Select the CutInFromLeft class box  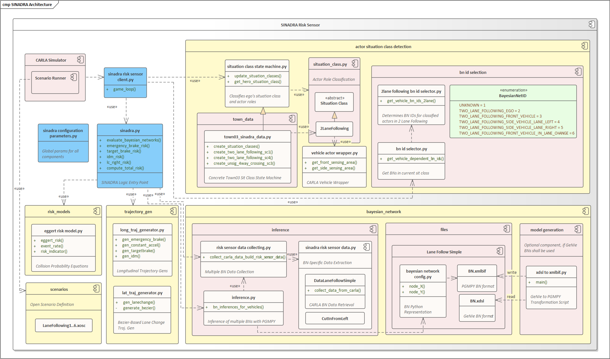point(335,318)
